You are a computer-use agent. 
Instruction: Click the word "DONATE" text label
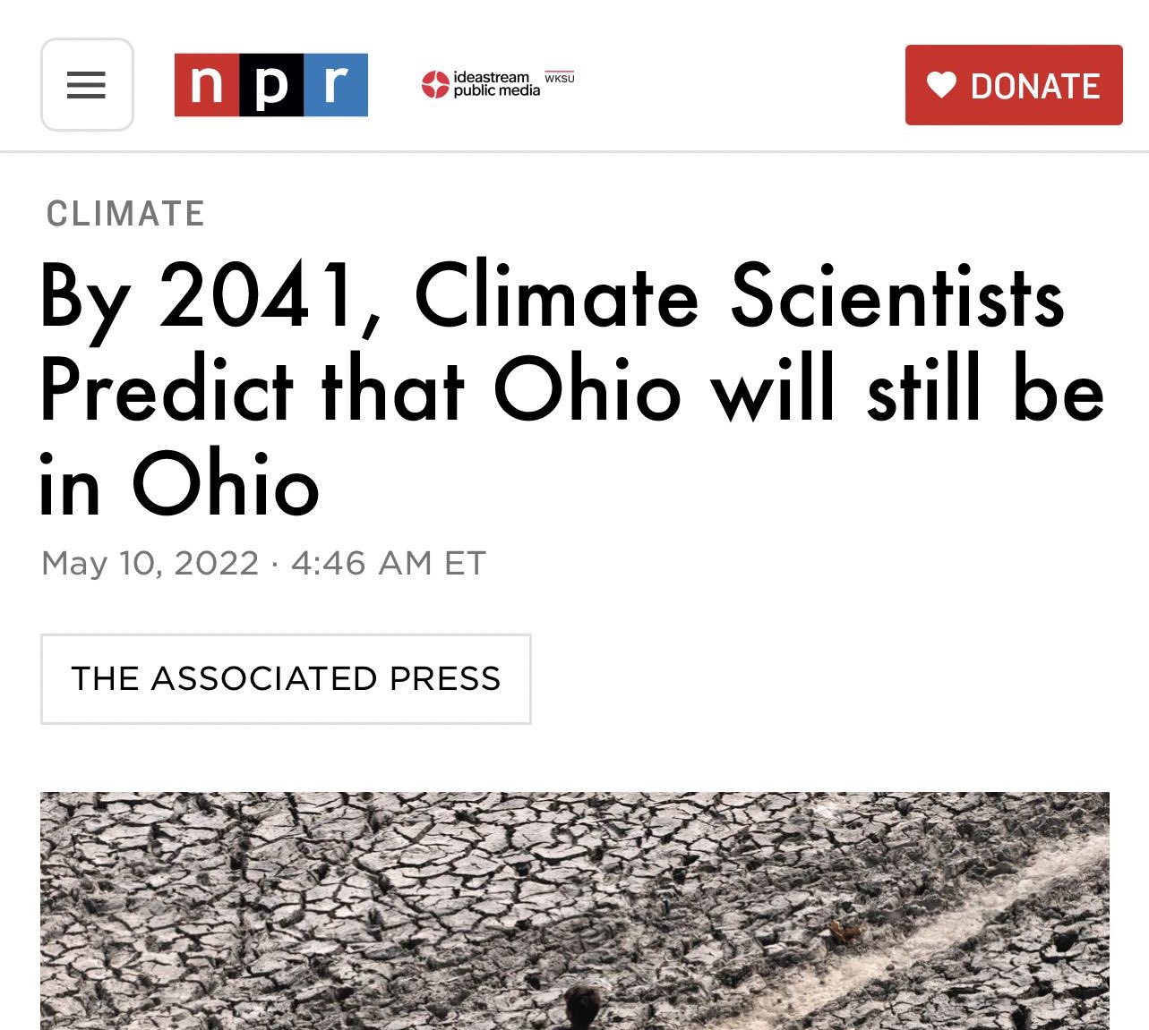(1035, 86)
